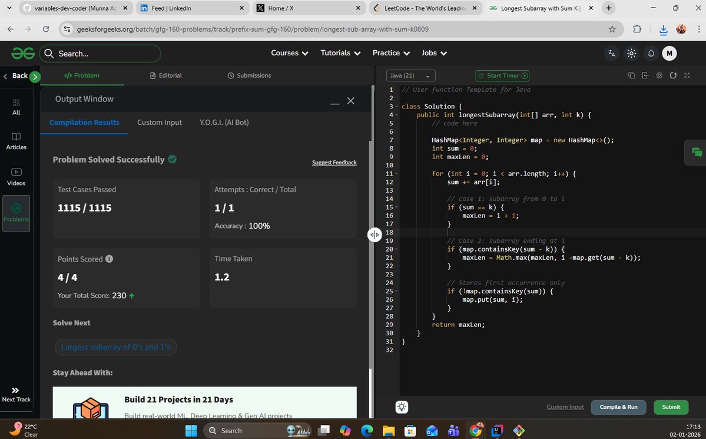
Task: Open Microsoft Teams from the taskbar
Action: click(454, 431)
